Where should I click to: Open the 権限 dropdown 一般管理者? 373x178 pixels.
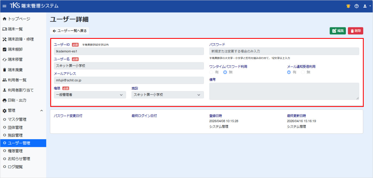coord(90,95)
